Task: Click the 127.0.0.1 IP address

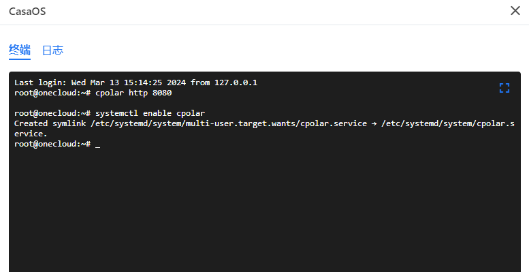Action: 236,82
